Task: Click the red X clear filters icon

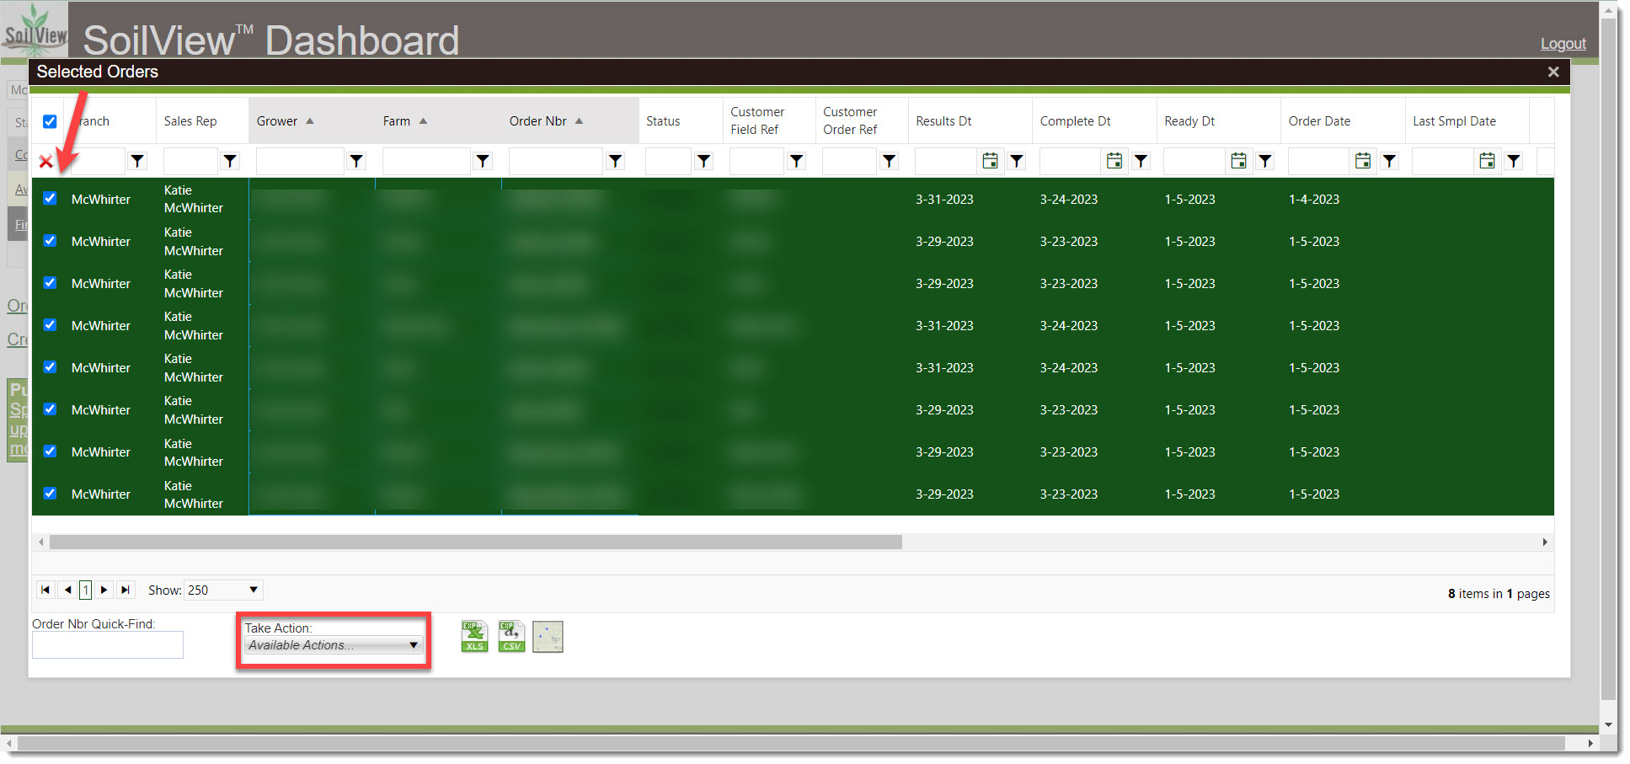Action: pyautogui.click(x=46, y=162)
